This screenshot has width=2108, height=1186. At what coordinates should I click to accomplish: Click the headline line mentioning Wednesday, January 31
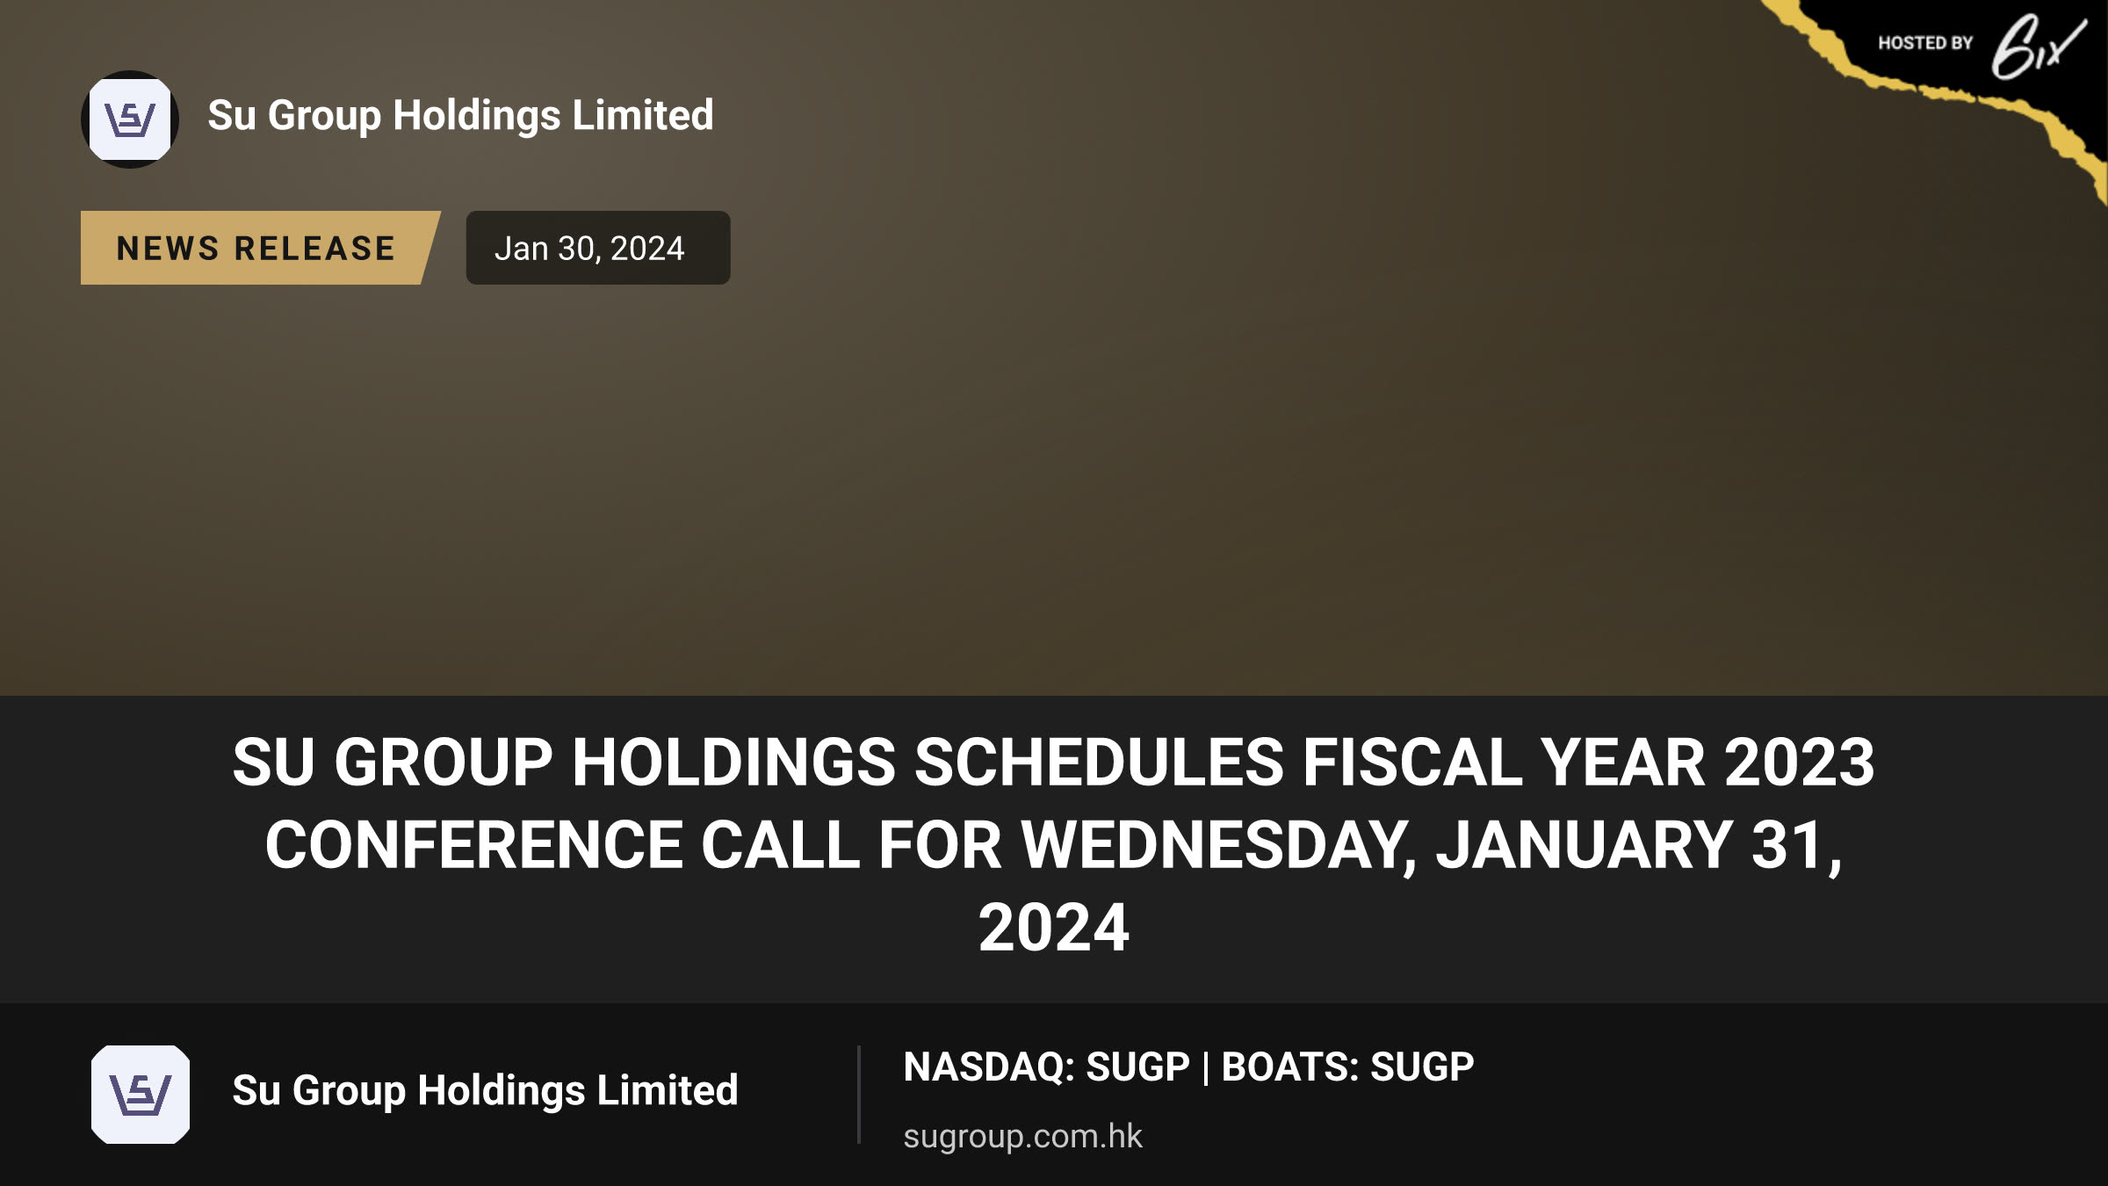point(1054,844)
